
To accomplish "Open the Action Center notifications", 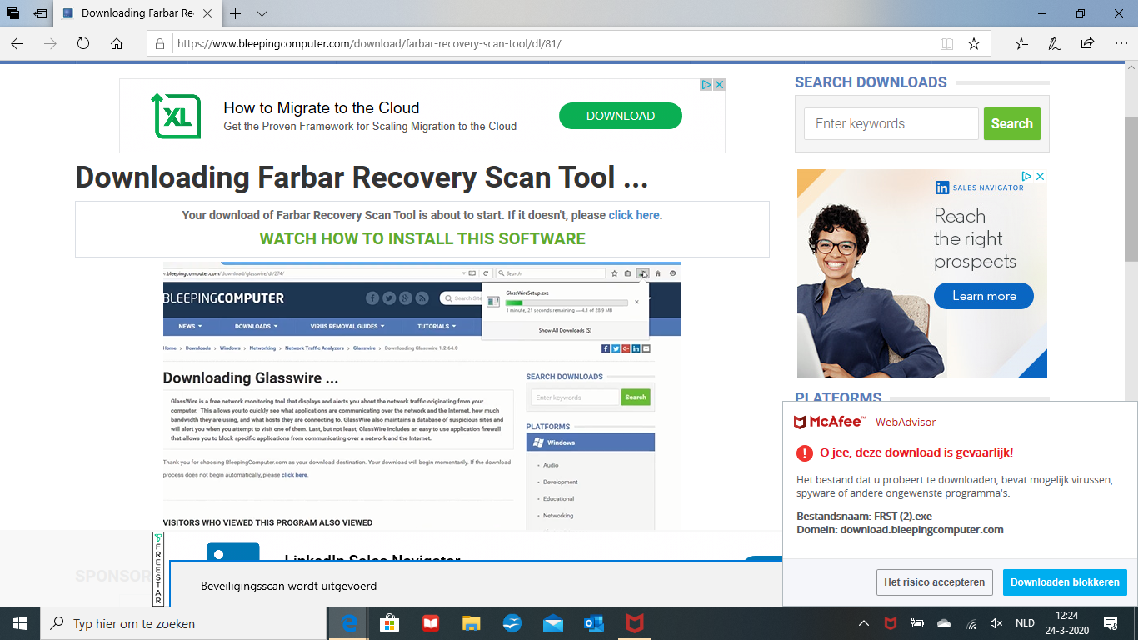I will 1111,623.
